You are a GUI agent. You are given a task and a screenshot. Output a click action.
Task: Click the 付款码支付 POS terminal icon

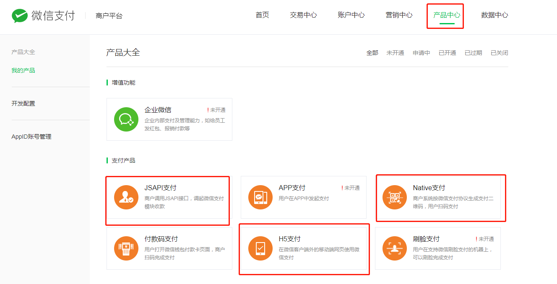tap(126, 248)
